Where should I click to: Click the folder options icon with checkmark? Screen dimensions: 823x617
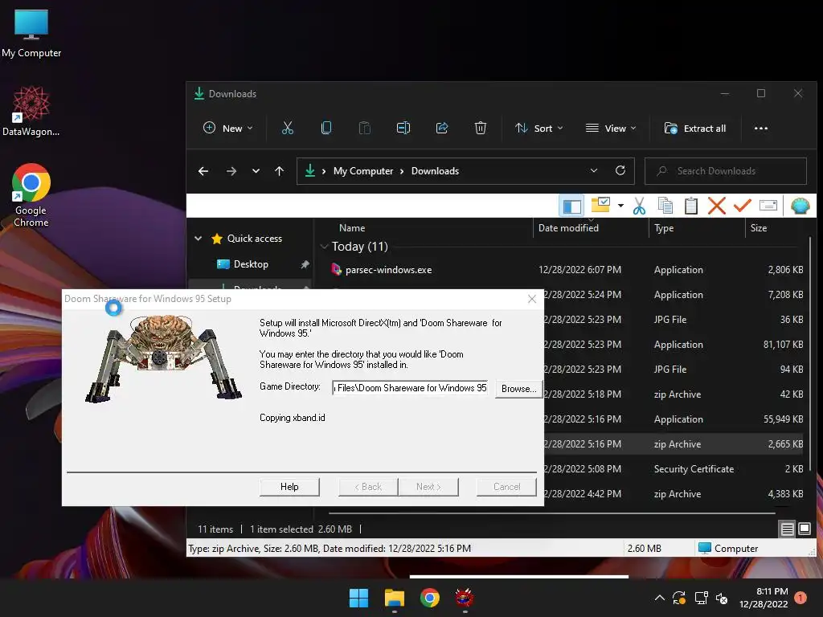click(x=600, y=205)
